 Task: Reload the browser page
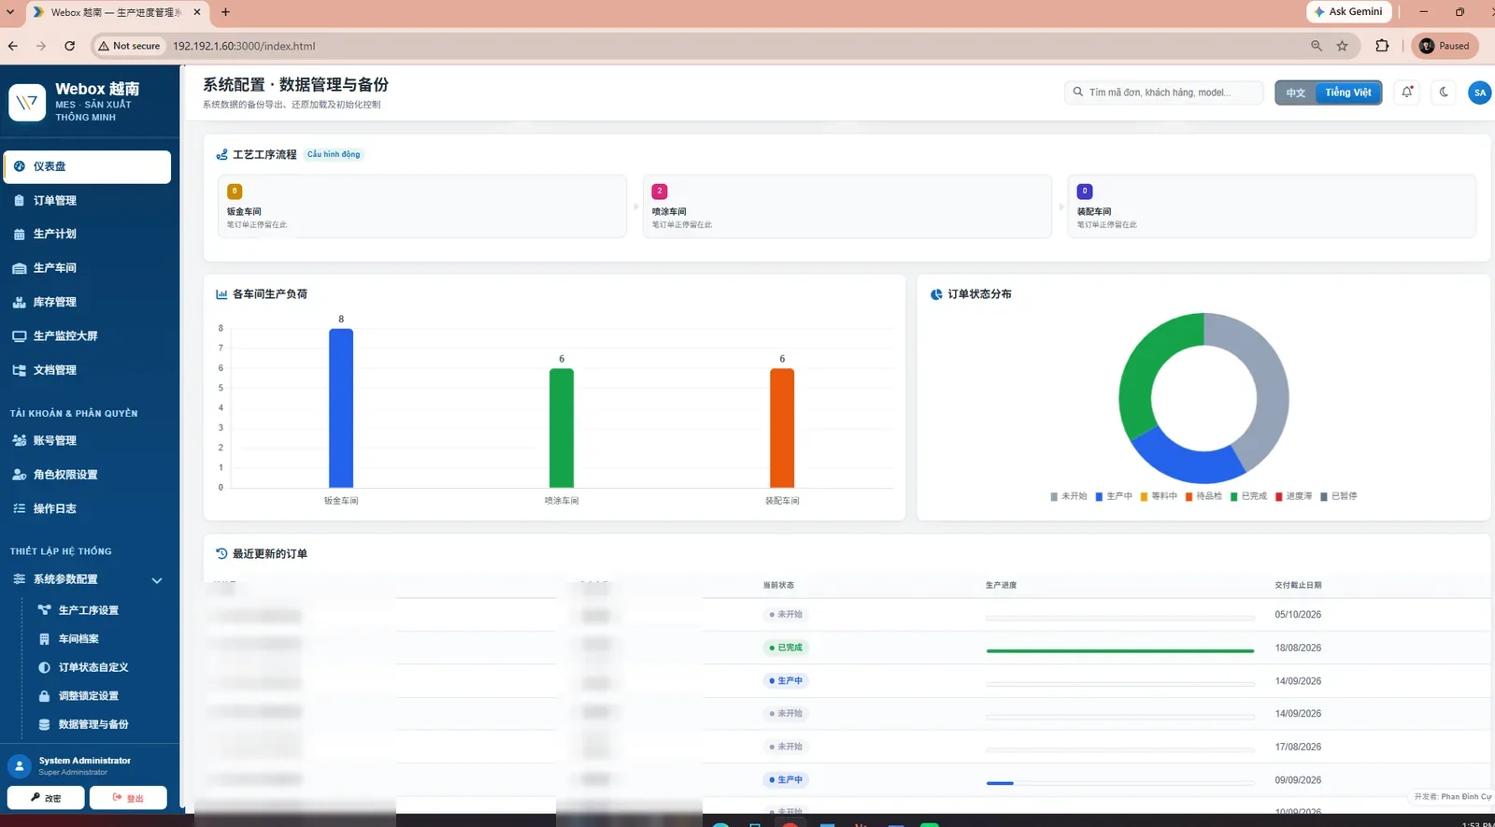[x=69, y=46]
